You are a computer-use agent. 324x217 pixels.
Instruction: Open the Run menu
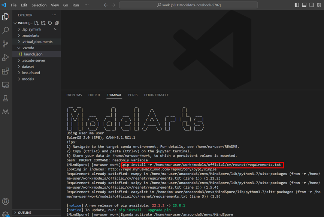(76, 5)
